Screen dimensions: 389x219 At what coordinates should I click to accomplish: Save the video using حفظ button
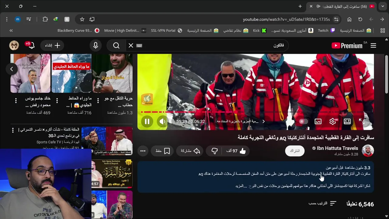pos(163,151)
